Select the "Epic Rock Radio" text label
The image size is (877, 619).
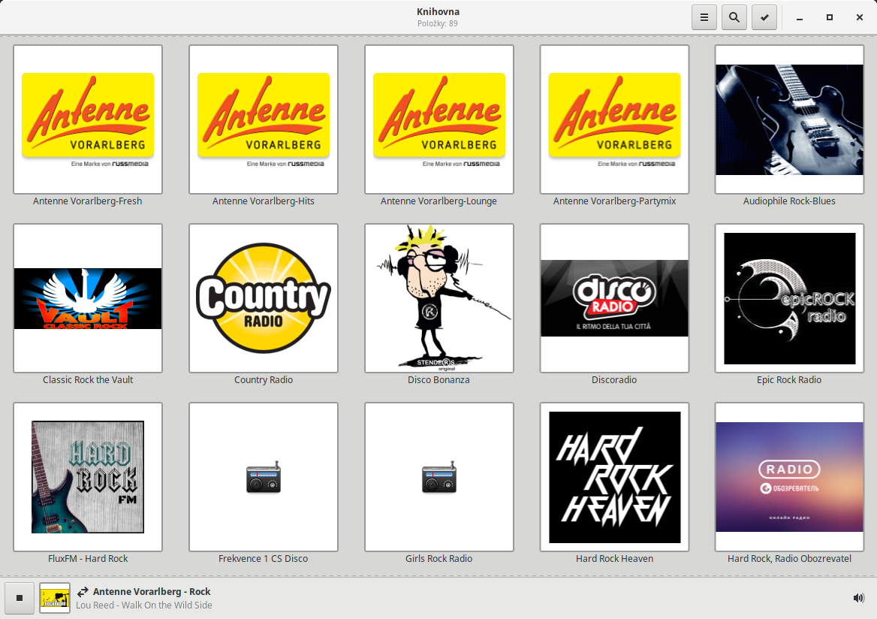point(789,379)
